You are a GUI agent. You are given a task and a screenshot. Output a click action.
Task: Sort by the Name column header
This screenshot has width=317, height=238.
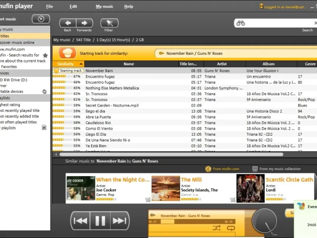click(132, 64)
